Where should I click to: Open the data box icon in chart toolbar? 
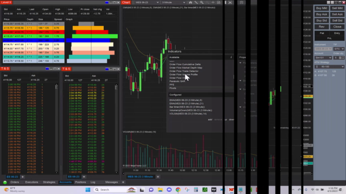tap(218, 2)
